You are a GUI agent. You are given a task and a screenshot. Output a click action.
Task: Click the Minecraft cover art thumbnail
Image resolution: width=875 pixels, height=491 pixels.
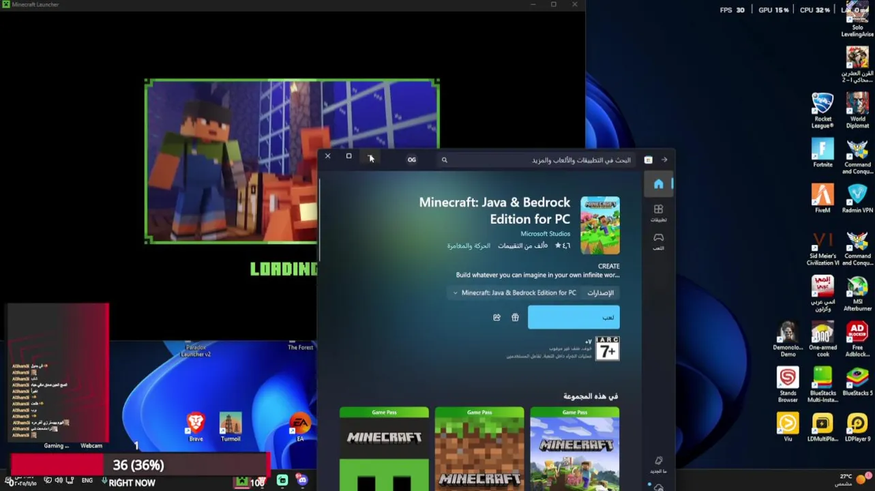pyautogui.click(x=600, y=225)
